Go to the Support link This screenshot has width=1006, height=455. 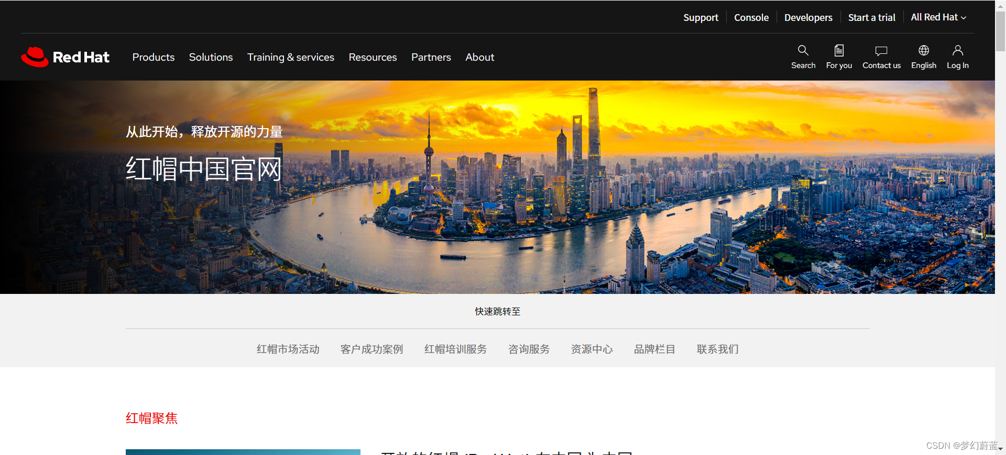click(701, 17)
